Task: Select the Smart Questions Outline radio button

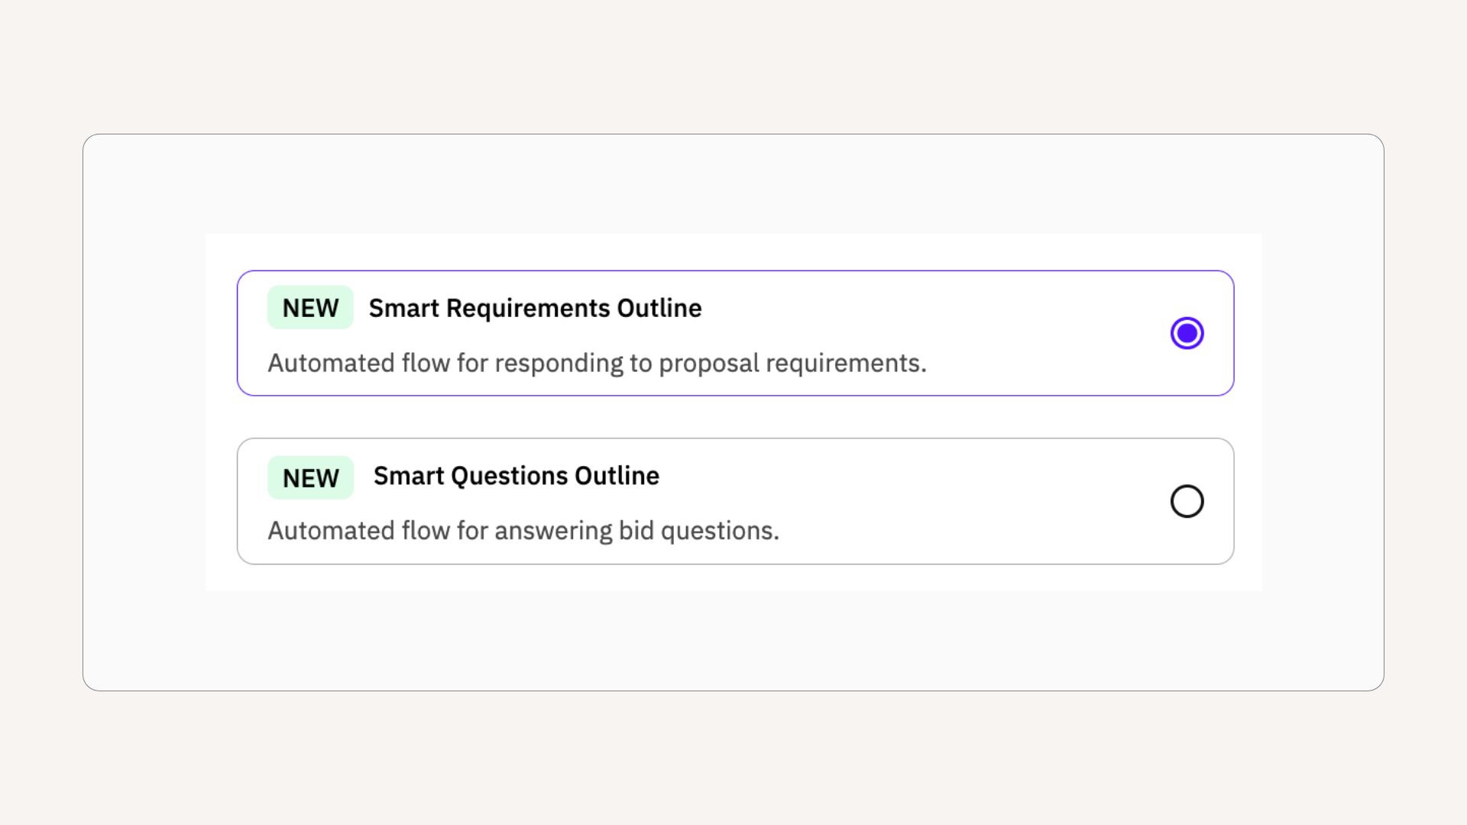Action: (x=1187, y=501)
